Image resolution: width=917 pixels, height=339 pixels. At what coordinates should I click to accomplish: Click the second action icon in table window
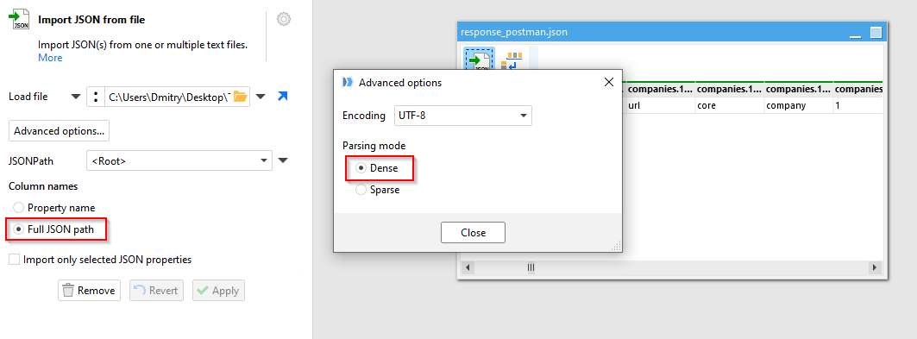click(x=513, y=60)
